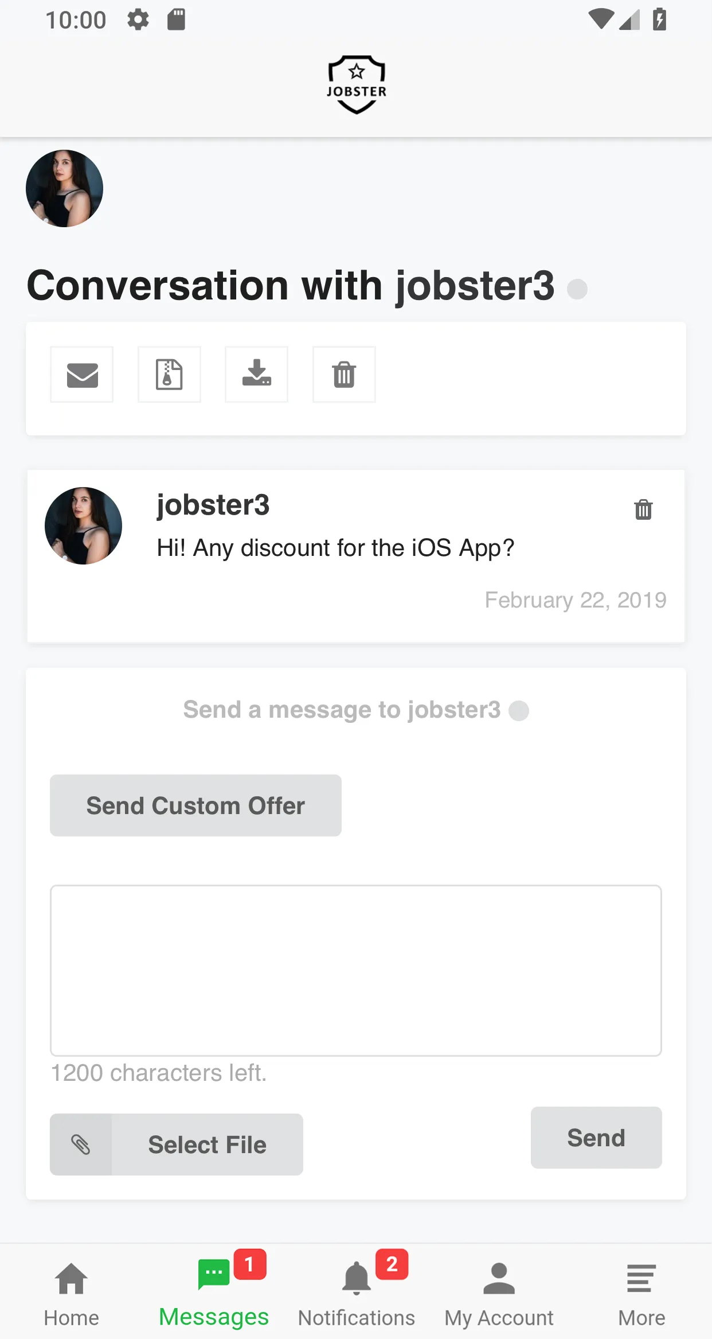Click the paperclip attachment icon

81,1145
